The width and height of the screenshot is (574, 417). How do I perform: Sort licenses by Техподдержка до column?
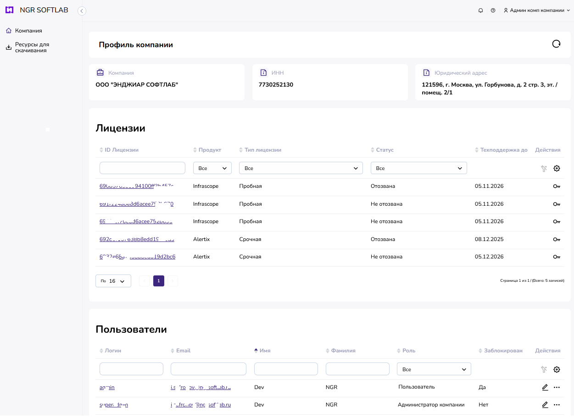point(501,150)
